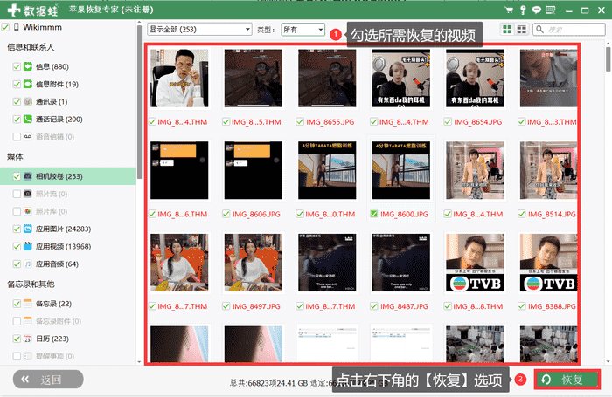
Task: Uncheck the 日历 (223) checkbox
Action: 17,339
